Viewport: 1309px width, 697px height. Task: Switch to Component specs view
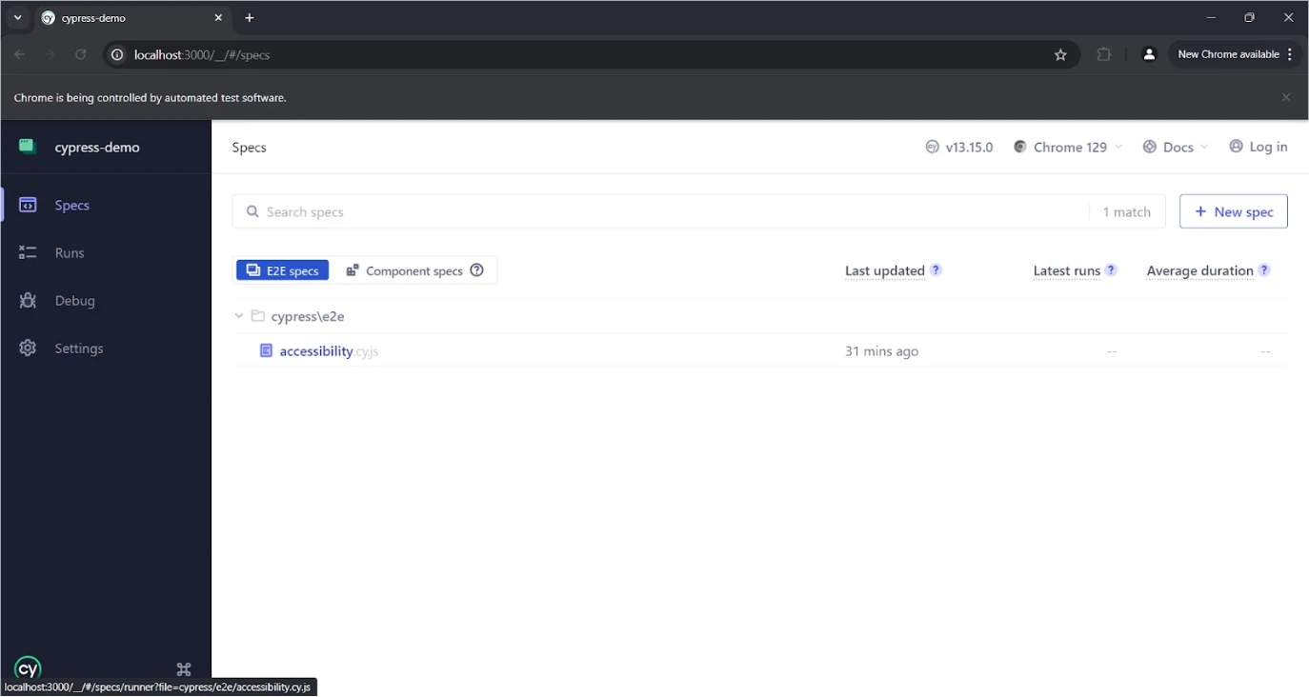point(407,270)
